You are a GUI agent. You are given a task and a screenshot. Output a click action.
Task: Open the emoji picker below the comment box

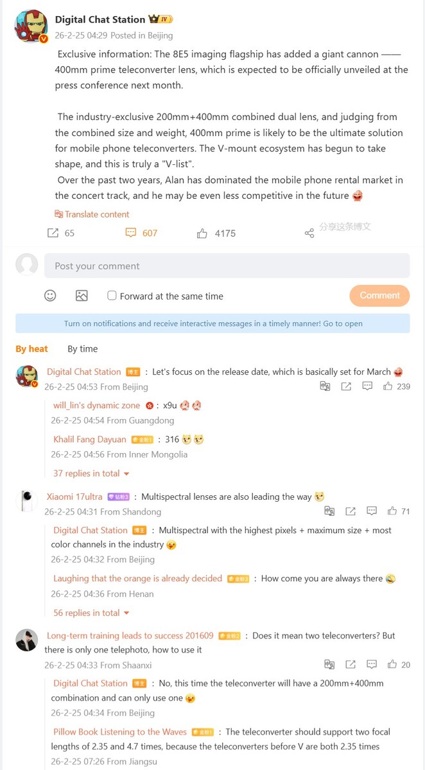50,295
